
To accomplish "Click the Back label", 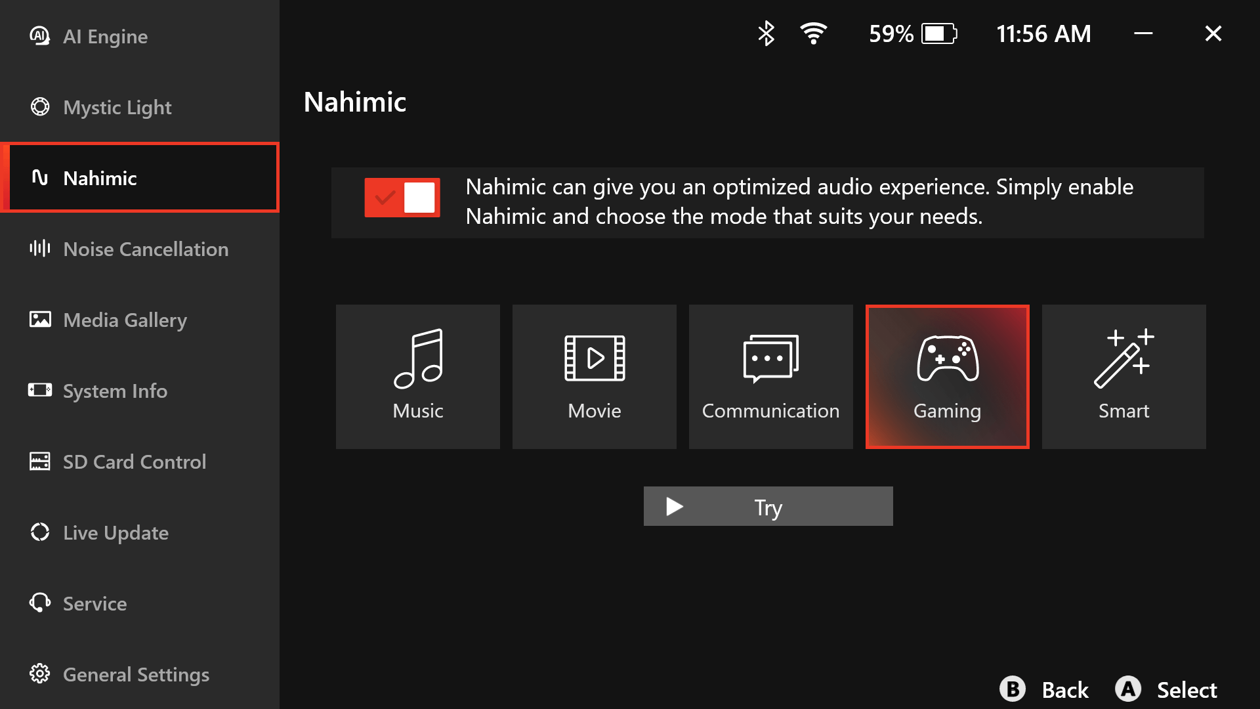I will (x=1065, y=690).
